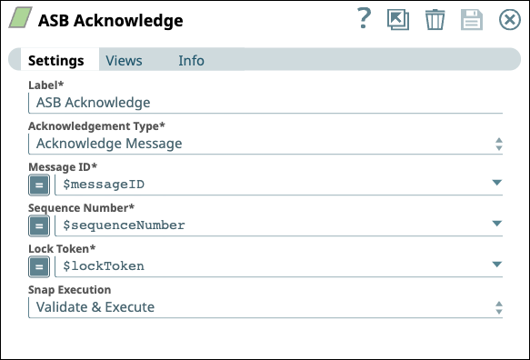Switch to the Views tab

(124, 61)
